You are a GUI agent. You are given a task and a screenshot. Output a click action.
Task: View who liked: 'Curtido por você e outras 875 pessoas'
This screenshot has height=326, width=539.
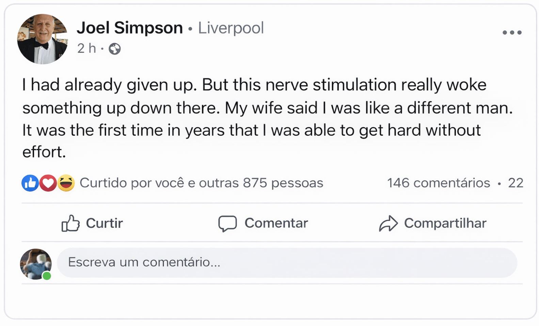tap(201, 183)
